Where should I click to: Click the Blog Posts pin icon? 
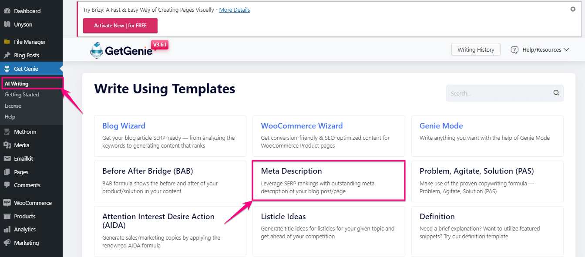[x=7, y=56]
